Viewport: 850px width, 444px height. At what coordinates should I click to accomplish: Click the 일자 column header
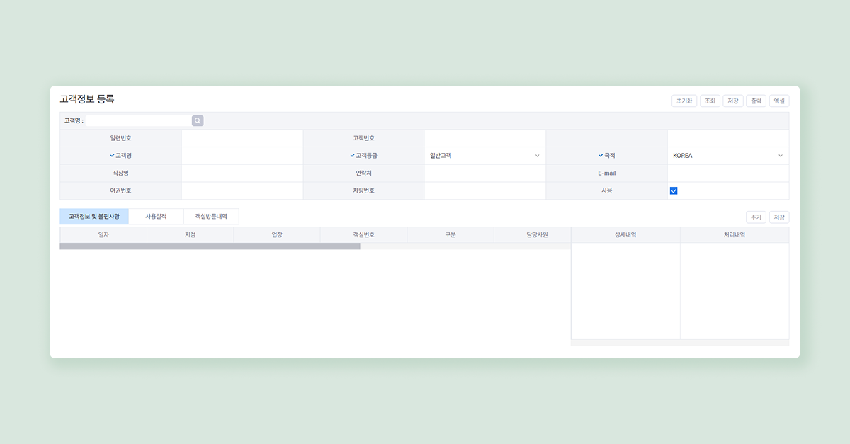pyautogui.click(x=103, y=235)
